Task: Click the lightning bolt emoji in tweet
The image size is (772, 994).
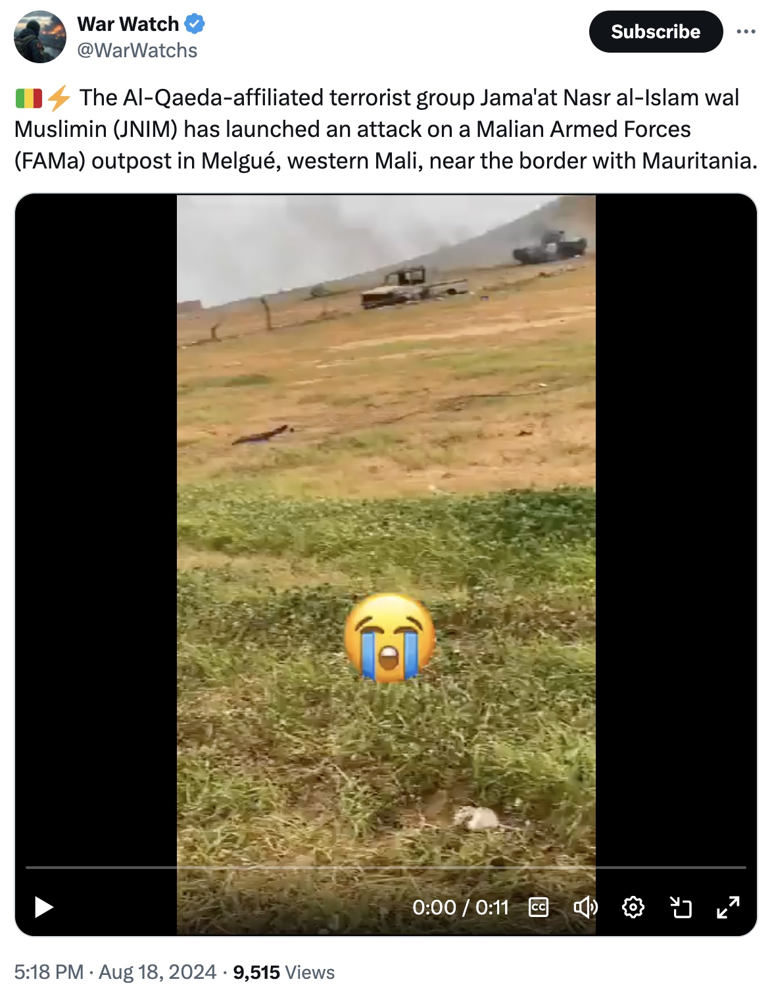Action: click(59, 98)
